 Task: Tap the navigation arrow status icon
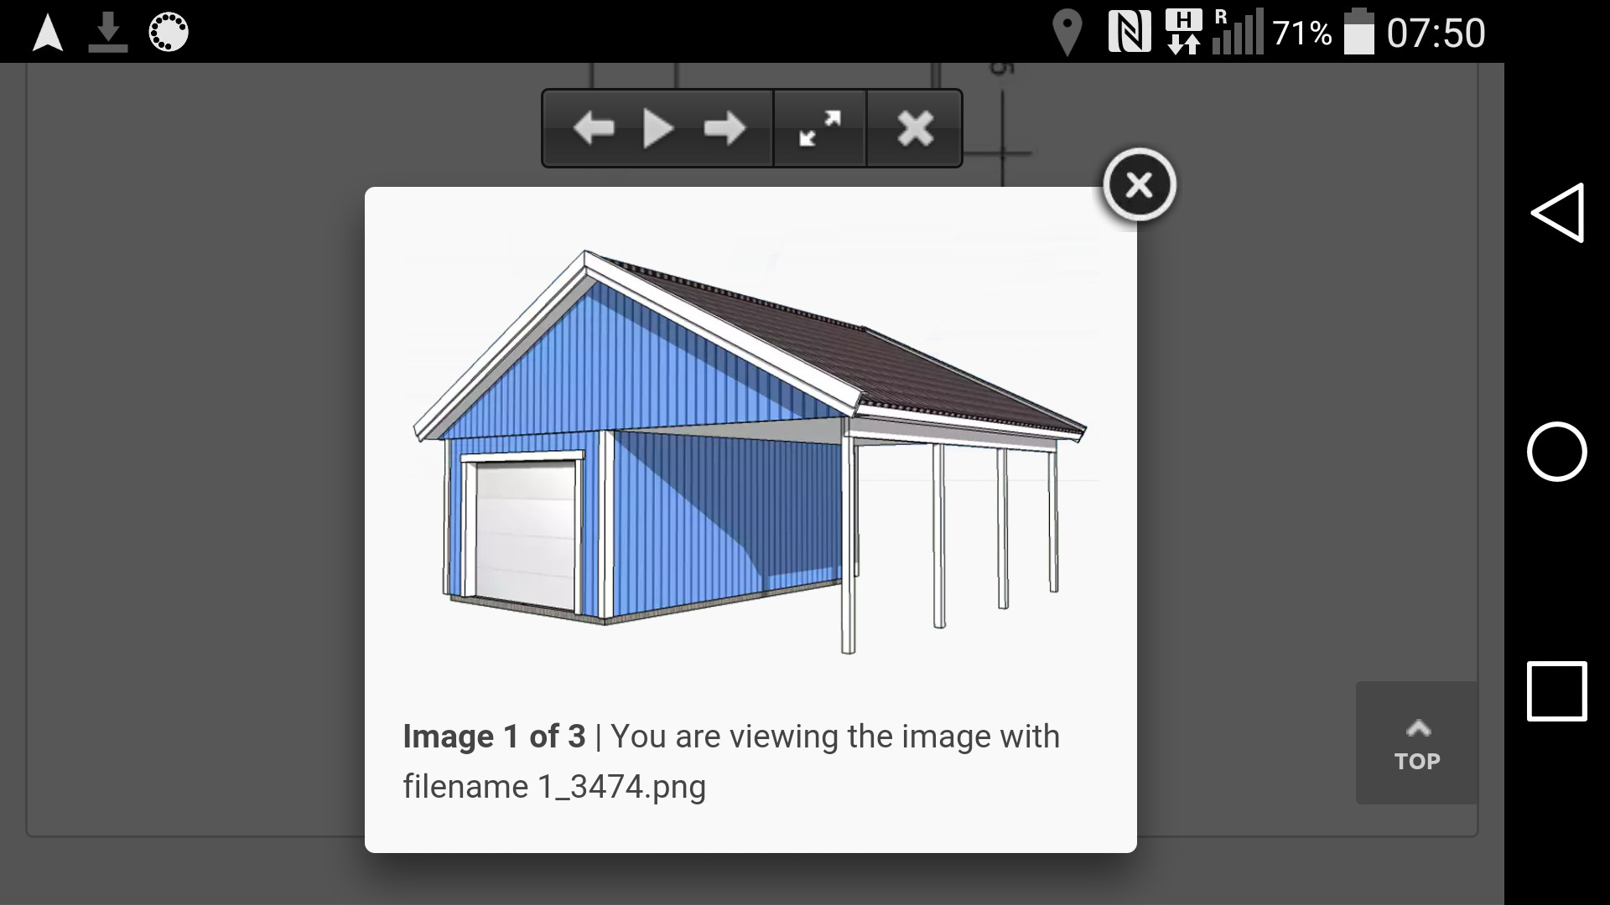(48, 33)
